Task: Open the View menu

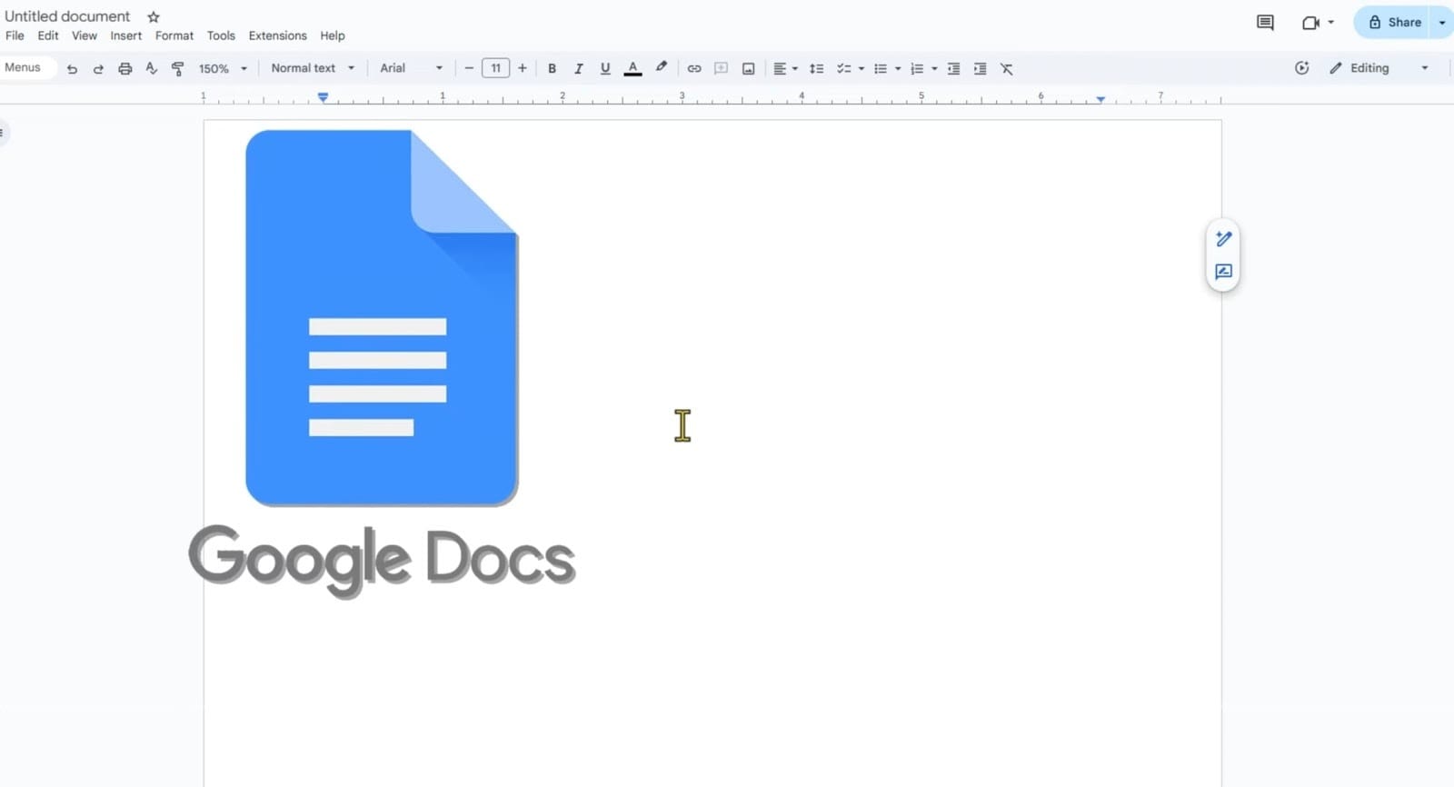Action: [85, 35]
